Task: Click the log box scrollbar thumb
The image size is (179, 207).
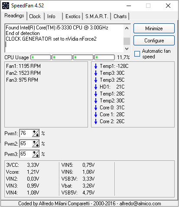Action: click(x=127, y=41)
